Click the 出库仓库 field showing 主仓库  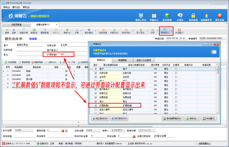point(74,45)
